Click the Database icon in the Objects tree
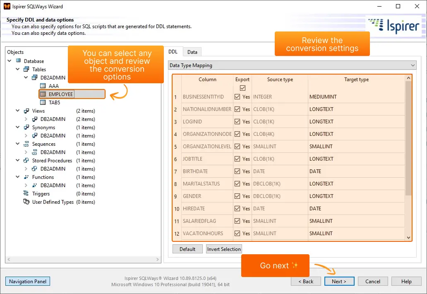 pos(19,61)
